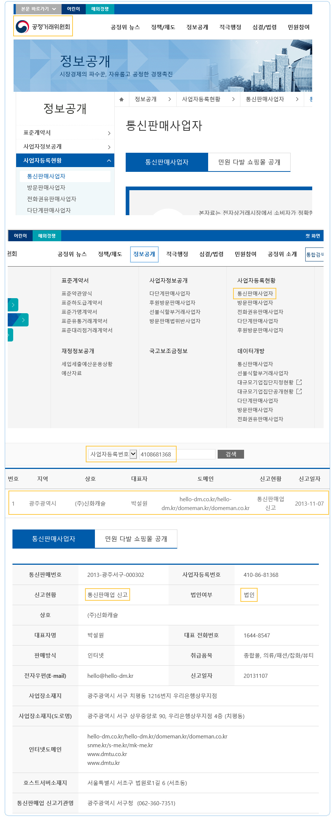This screenshot has height=817, width=332.
Task: Select 다단계판매사업자 in left sidebar
Action: (49, 210)
